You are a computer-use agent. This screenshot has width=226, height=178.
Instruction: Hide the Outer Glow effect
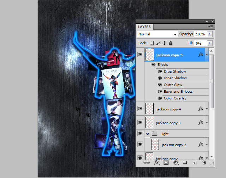tap(160, 85)
